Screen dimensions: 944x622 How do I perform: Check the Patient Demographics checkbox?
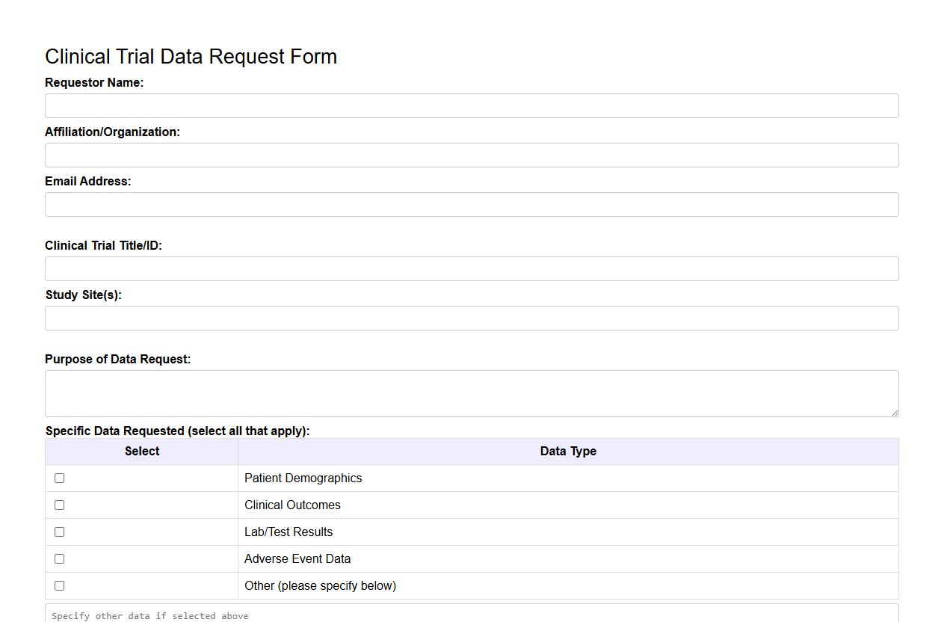[x=60, y=478]
